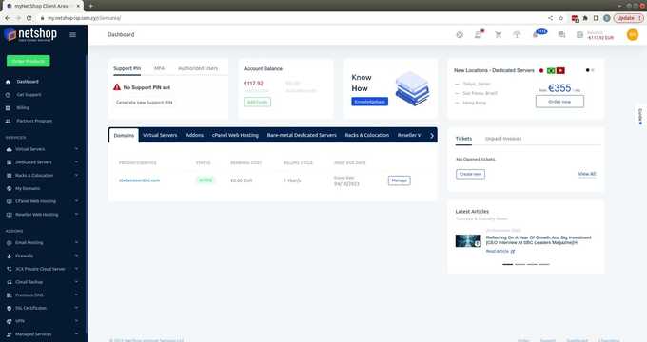647x342 pixels.
Task: Open the orange user avatar menu
Action: (633, 34)
